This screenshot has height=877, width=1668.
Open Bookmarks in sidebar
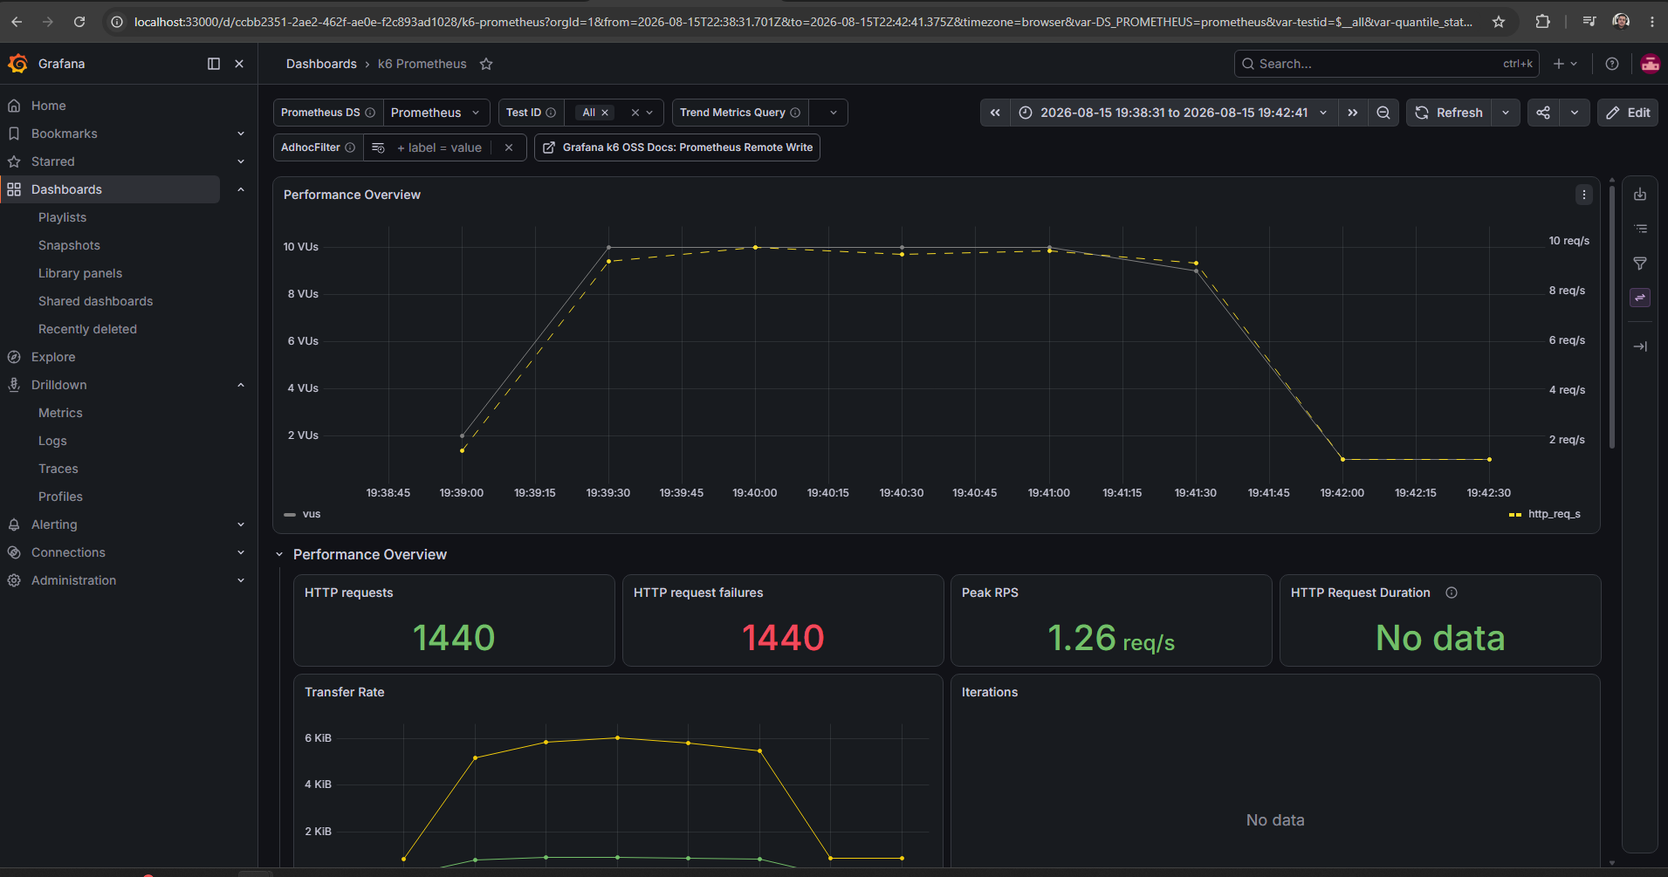[x=65, y=134]
